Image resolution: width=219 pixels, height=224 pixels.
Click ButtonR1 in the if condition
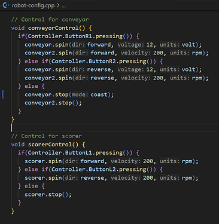tap(79, 36)
